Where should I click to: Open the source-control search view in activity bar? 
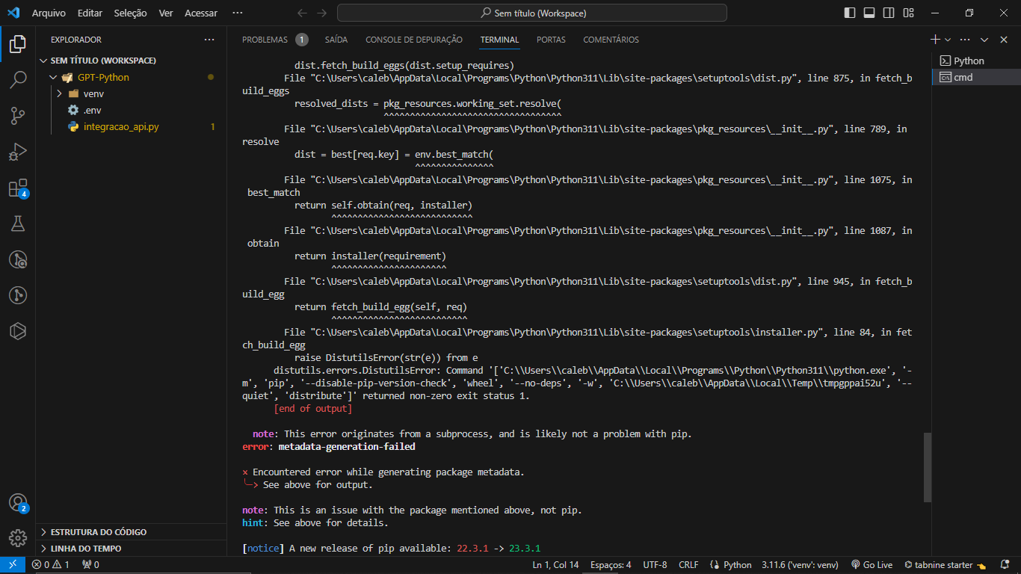point(18,259)
